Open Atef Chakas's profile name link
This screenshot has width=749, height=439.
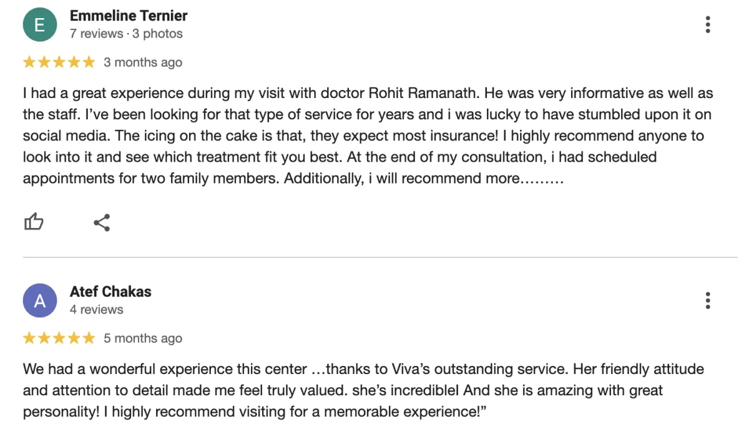pos(110,292)
